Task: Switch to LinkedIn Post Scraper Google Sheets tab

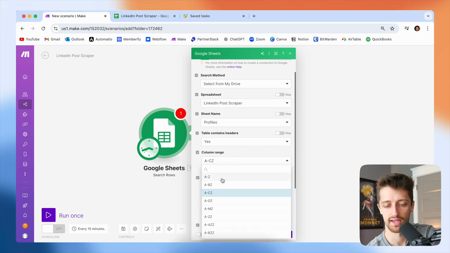Action: point(144,16)
